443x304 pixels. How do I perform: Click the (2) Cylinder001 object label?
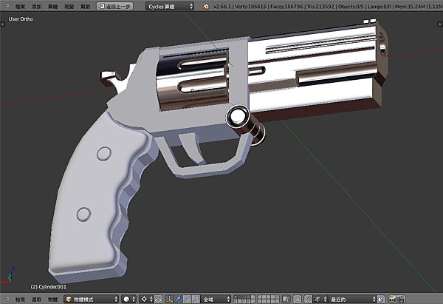[48, 287]
